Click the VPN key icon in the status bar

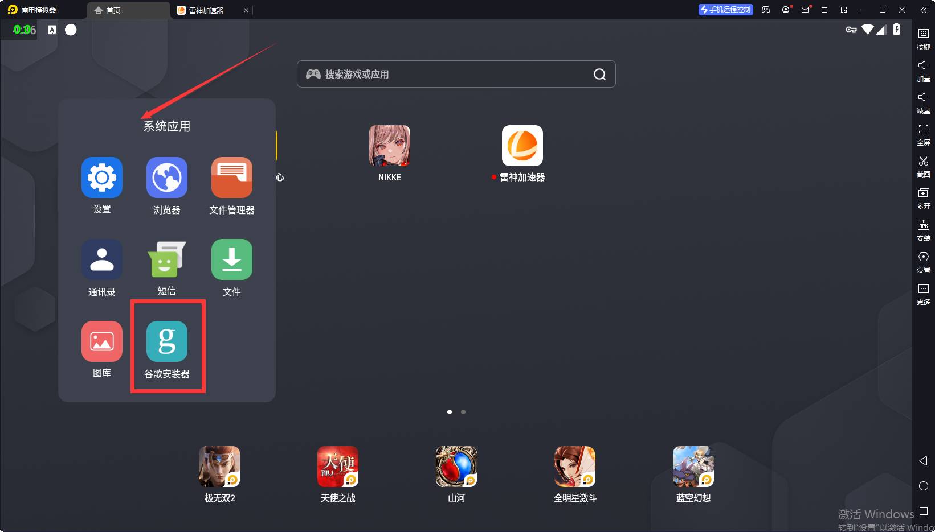click(851, 30)
